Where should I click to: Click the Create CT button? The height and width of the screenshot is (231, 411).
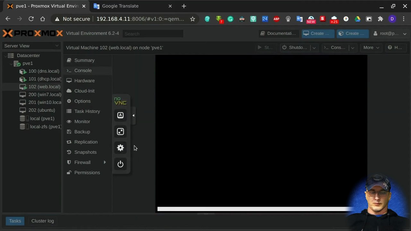click(x=352, y=33)
